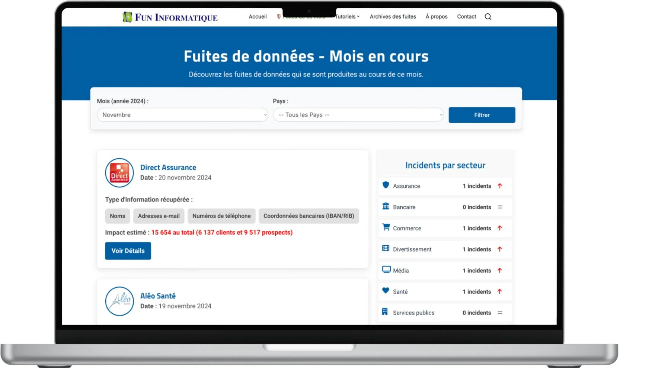Image resolution: width=655 pixels, height=368 pixels.
Task: Go to Accueil in the navigation
Action: 258,17
